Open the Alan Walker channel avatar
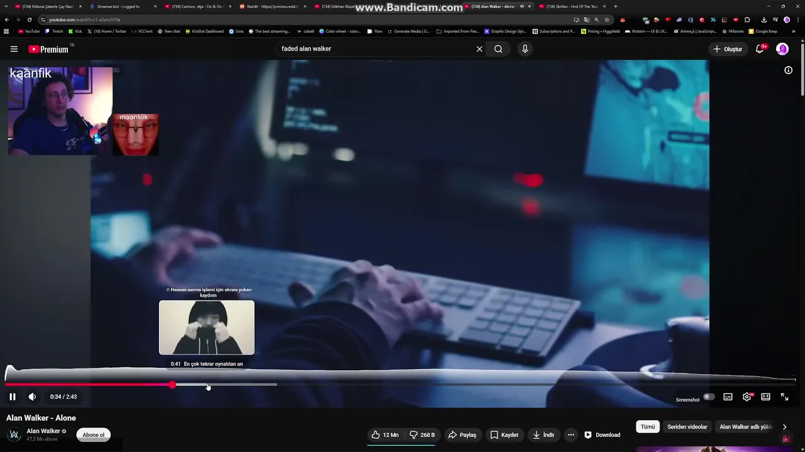Image resolution: width=805 pixels, height=452 pixels. tap(14, 434)
